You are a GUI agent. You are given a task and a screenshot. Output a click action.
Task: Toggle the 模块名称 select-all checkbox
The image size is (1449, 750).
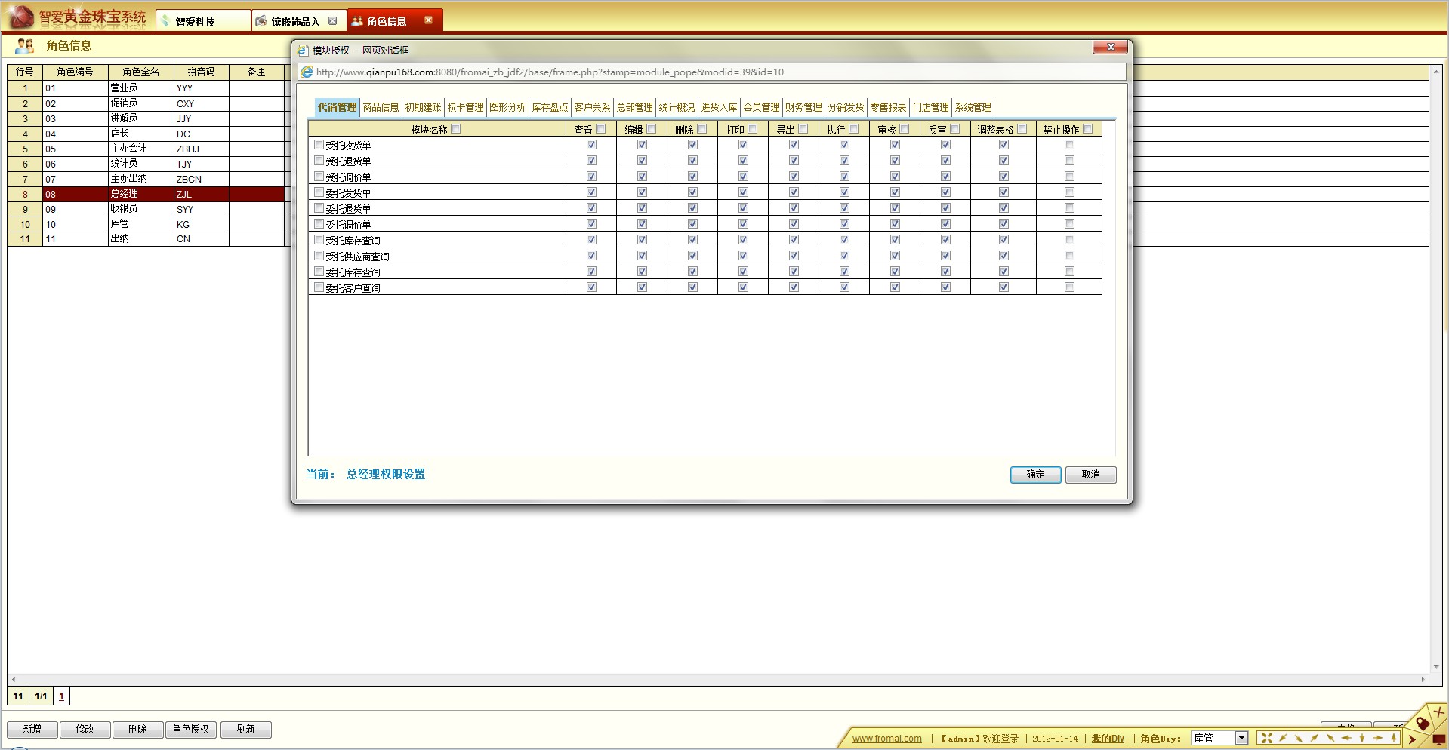click(x=456, y=129)
